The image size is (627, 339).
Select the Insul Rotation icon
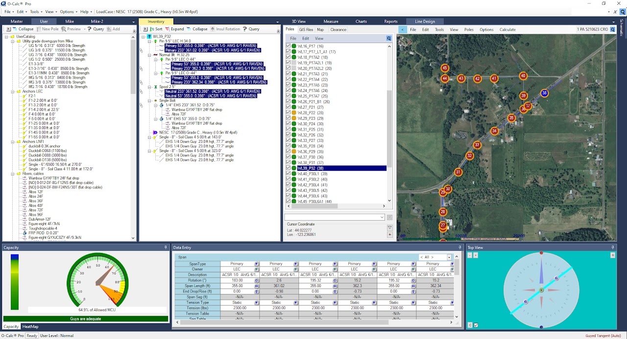pyautogui.click(x=213, y=29)
